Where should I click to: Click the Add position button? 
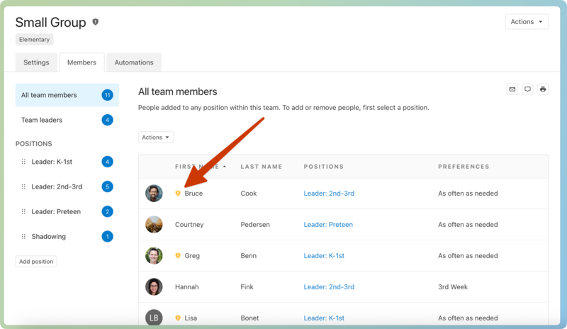36,262
